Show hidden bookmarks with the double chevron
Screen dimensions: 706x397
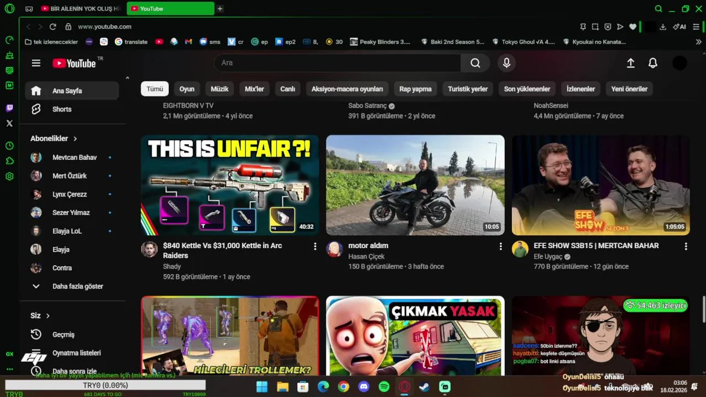[x=698, y=41]
